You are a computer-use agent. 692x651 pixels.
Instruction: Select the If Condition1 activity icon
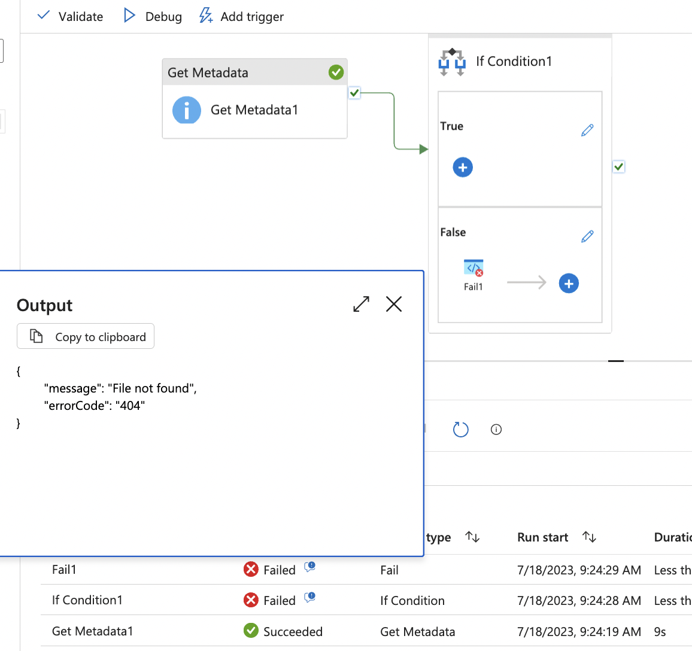(x=452, y=62)
